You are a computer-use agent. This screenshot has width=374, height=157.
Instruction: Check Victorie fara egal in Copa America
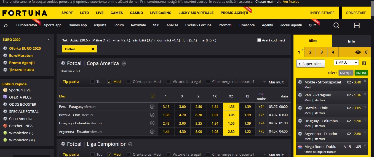click(x=169, y=82)
